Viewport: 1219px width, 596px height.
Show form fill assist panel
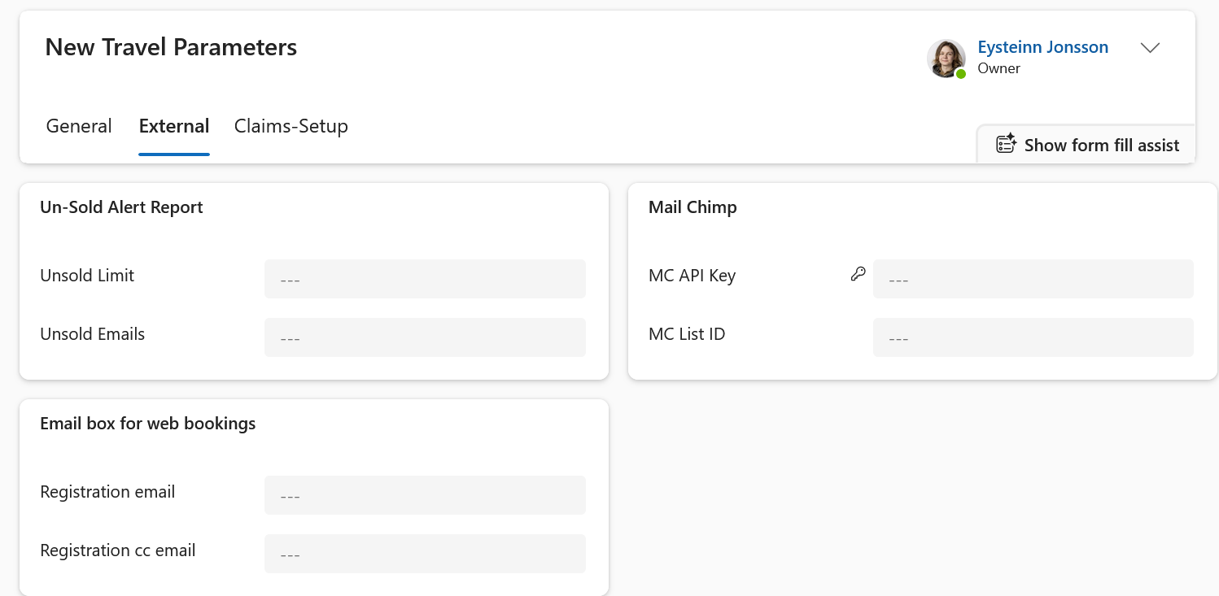1087,145
